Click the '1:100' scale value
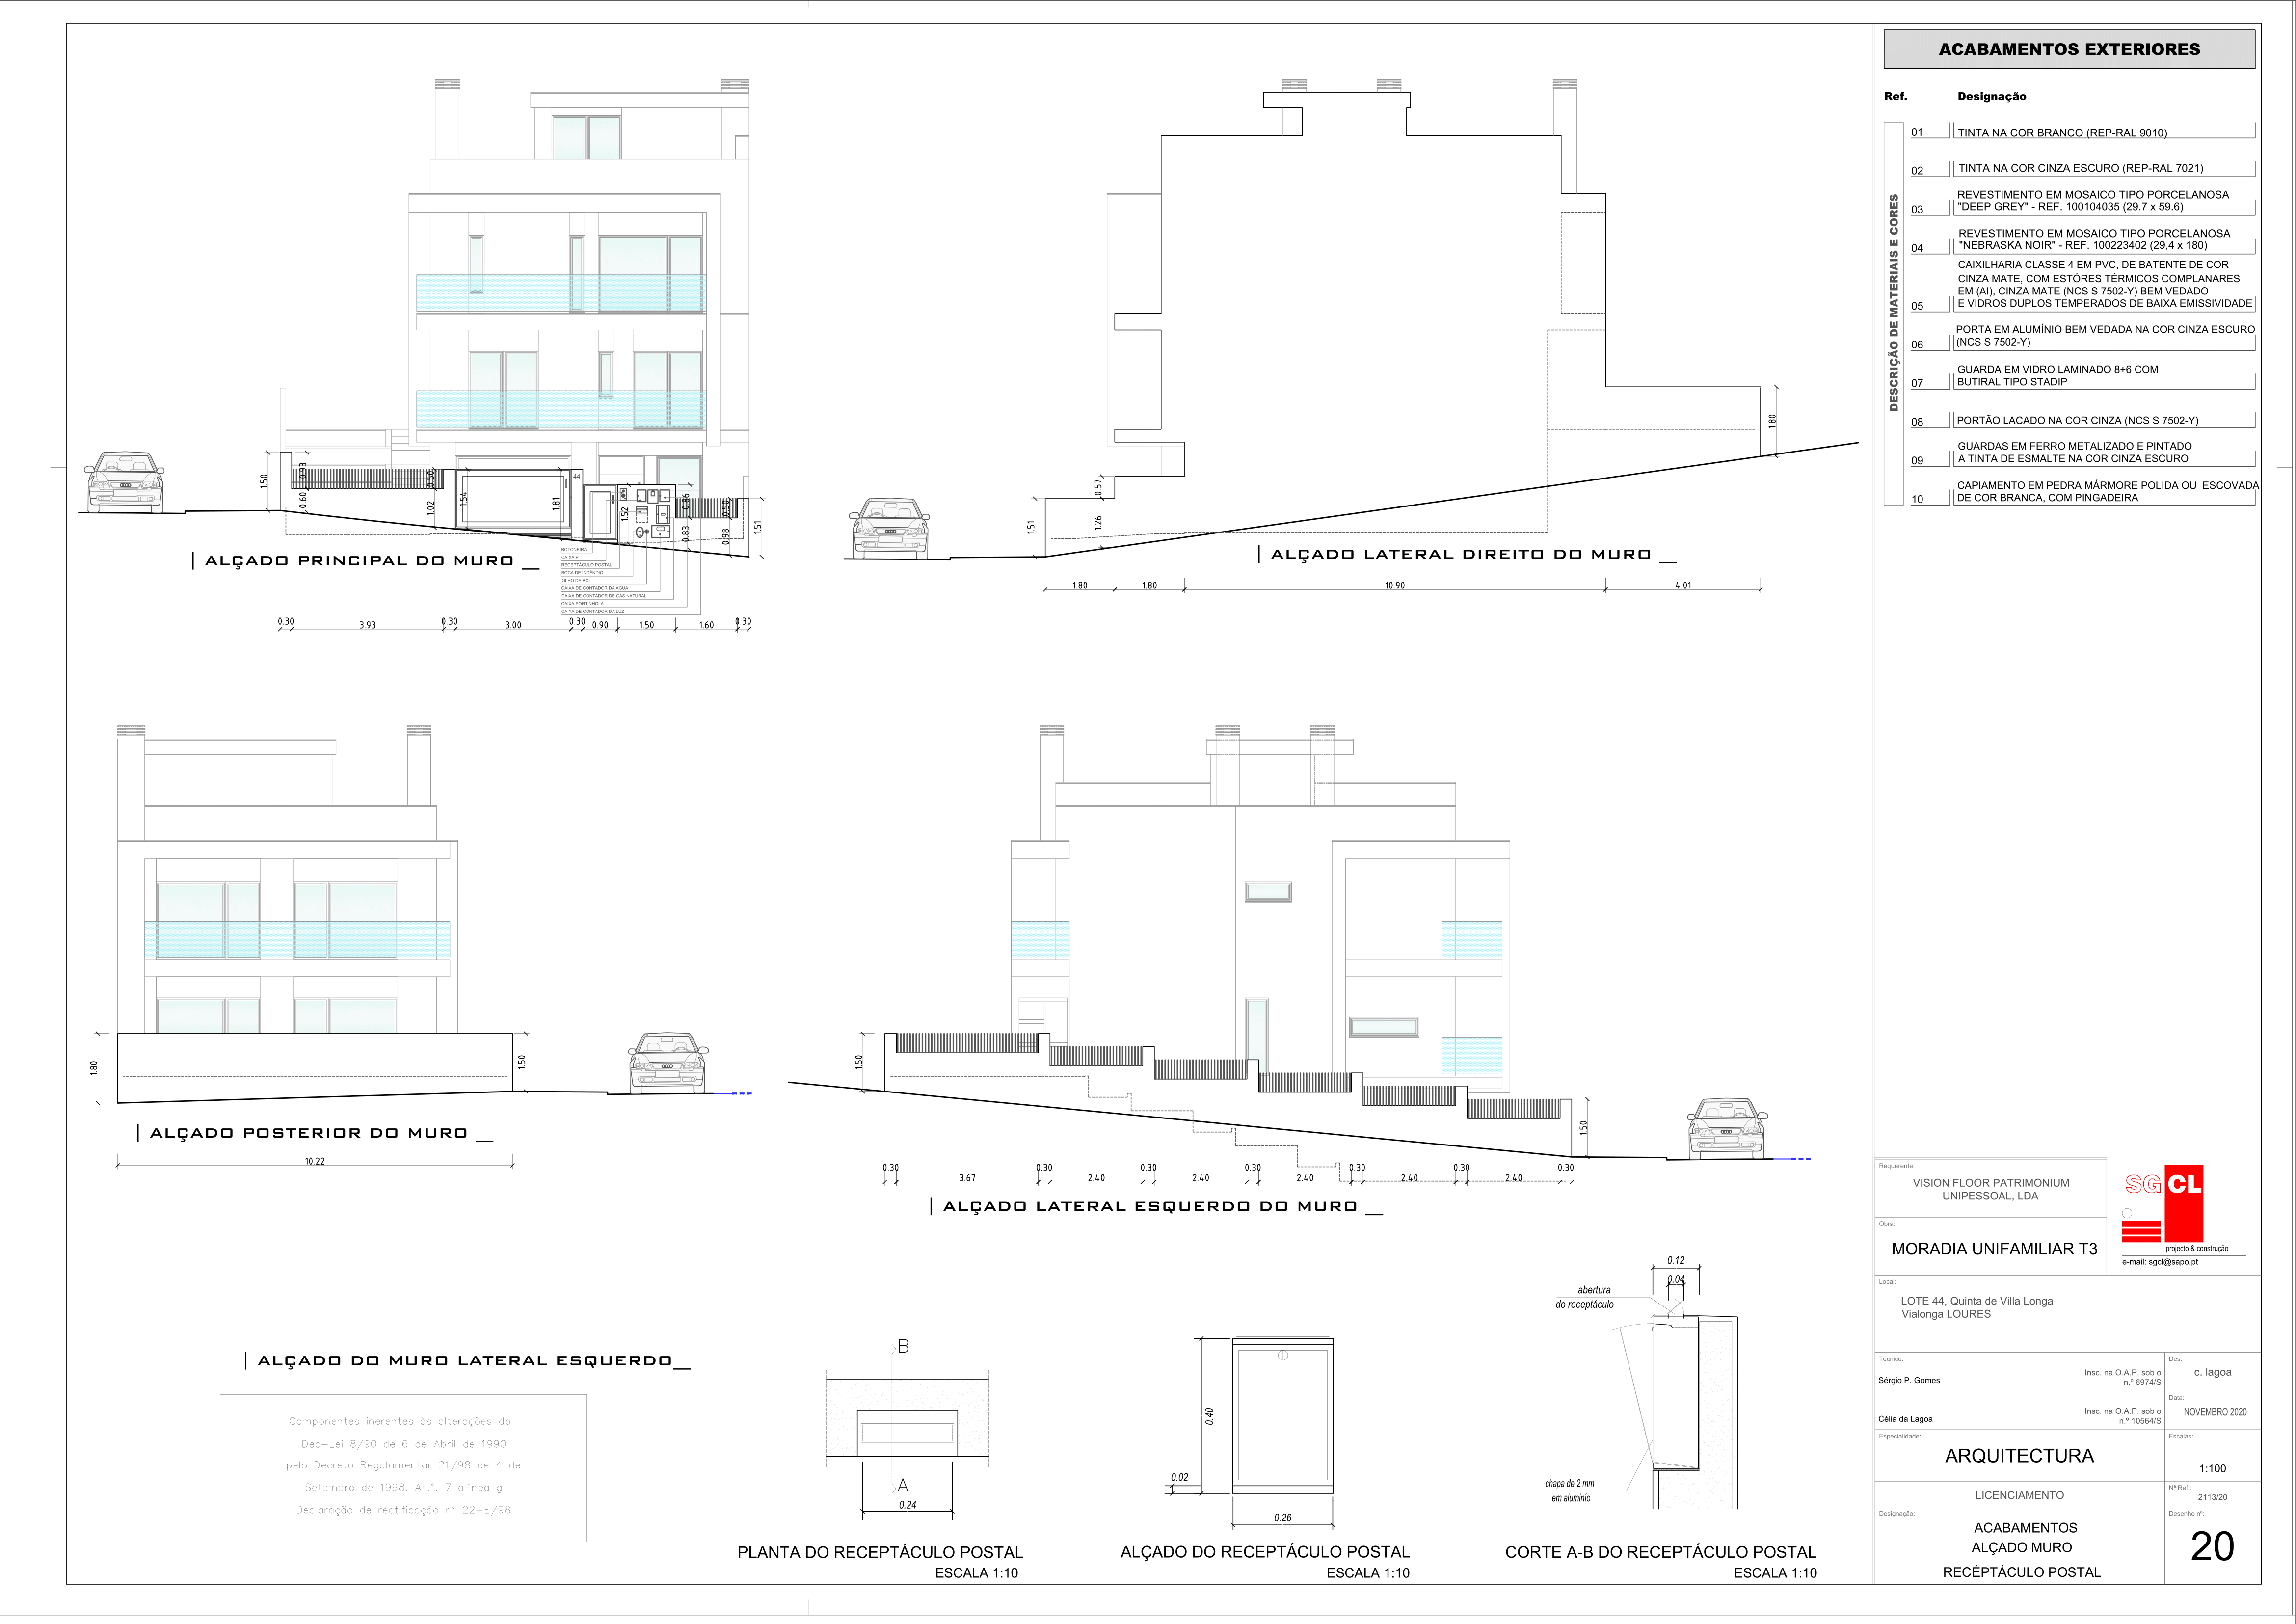 tap(2212, 1469)
